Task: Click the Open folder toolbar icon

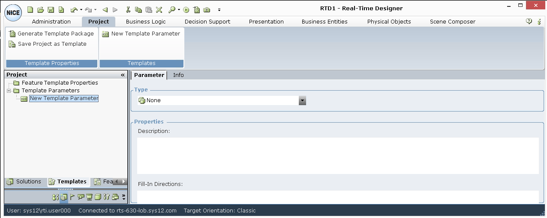Action: pos(41,9)
